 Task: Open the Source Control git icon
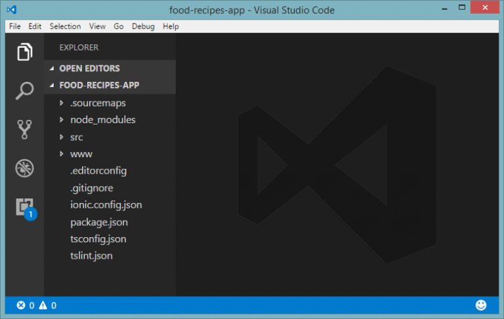(24, 129)
